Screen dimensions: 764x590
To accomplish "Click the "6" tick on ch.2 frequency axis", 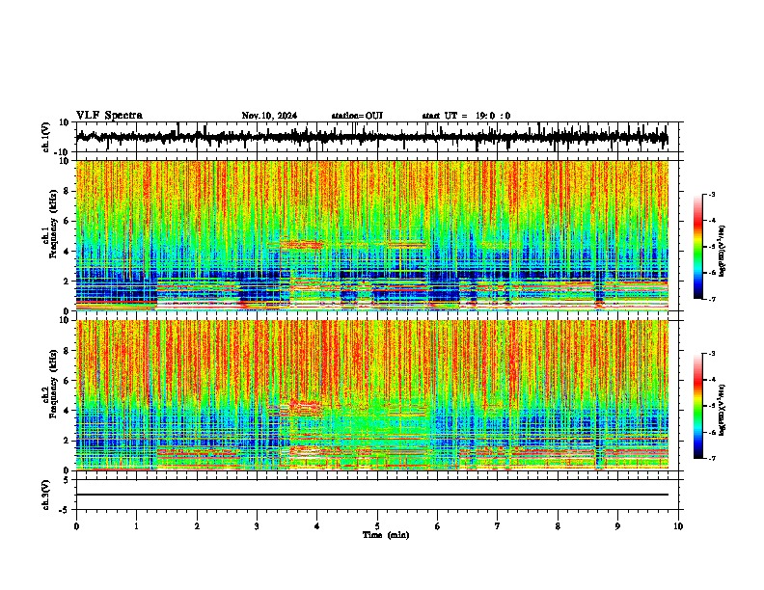I will [x=68, y=381].
